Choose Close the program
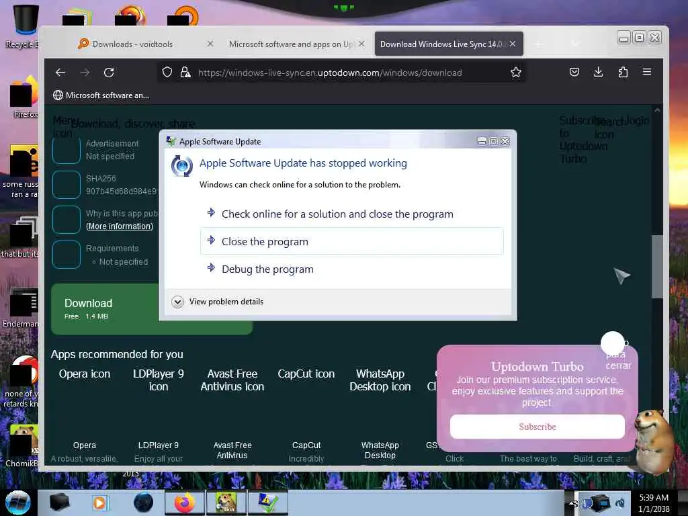Image resolution: width=688 pixels, height=516 pixels. pos(352,241)
